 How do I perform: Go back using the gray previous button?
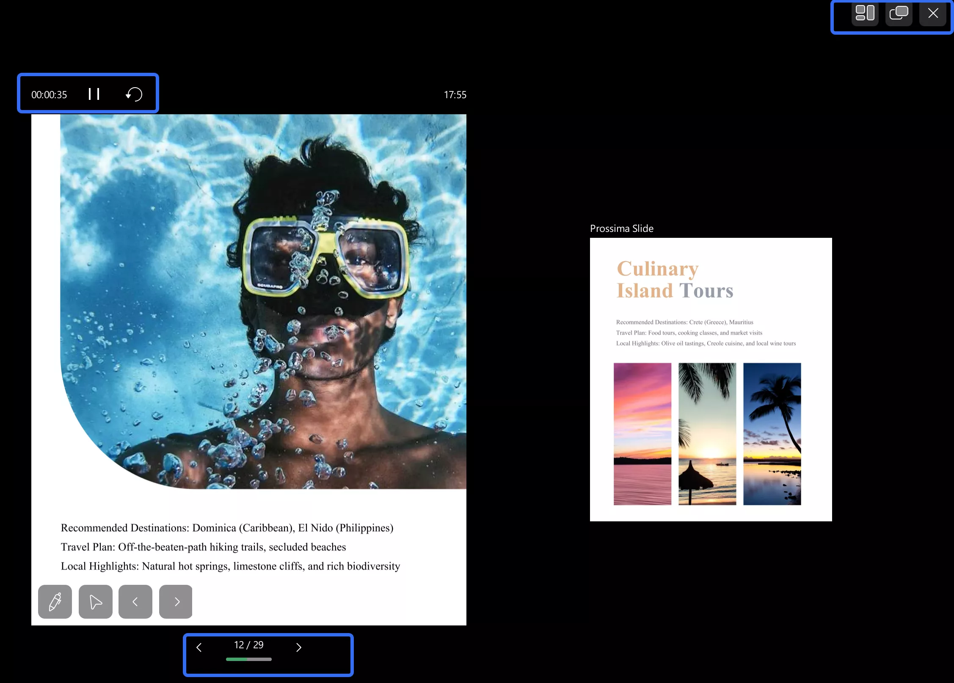click(x=135, y=601)
